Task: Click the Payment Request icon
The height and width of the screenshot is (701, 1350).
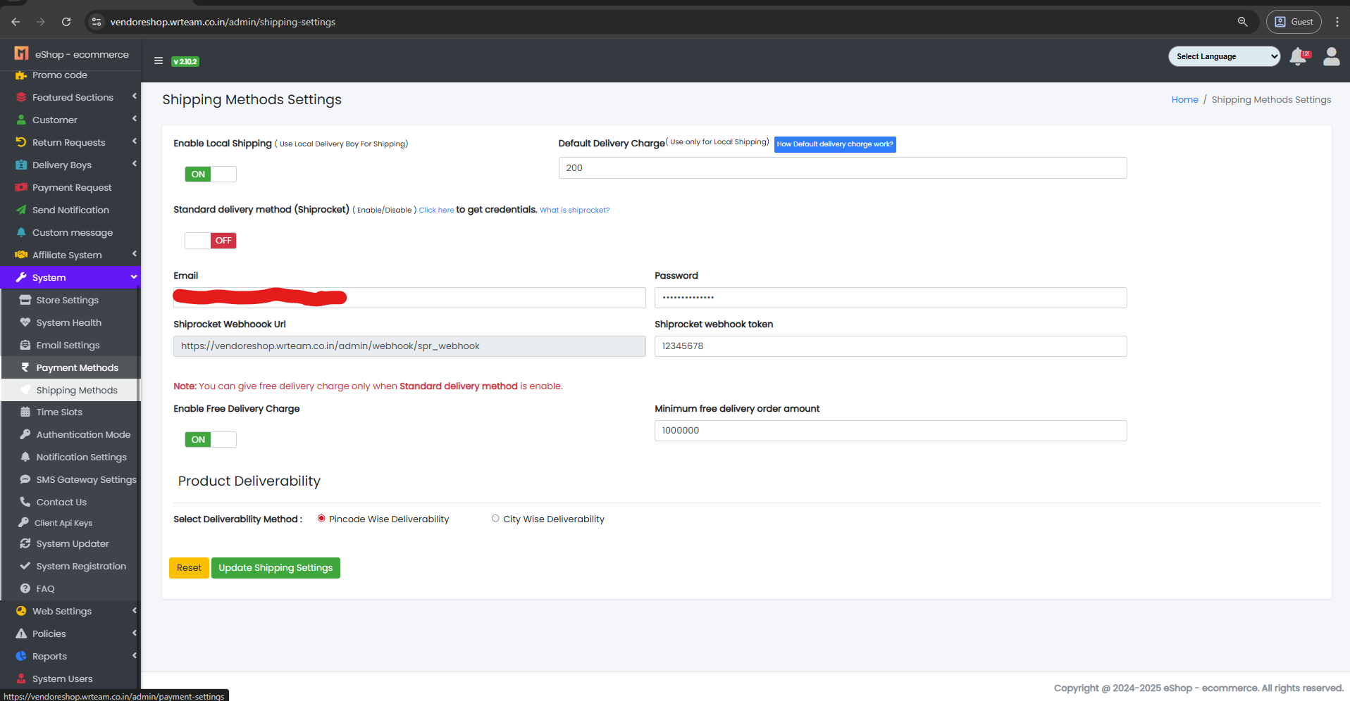Action: click(21, 187)
